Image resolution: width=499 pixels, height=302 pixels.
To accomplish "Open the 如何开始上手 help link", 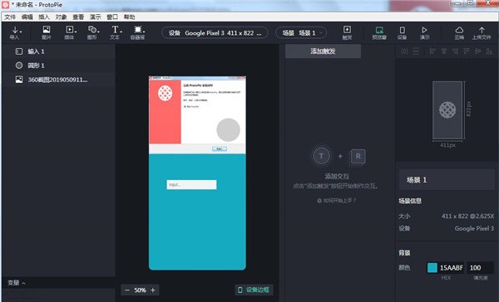I will tap(337, 201).
